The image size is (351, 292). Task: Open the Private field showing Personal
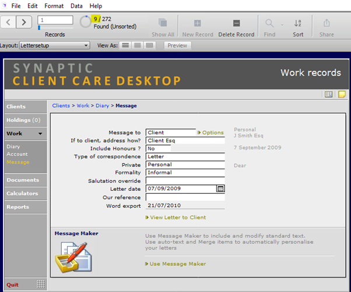(185, 165)
